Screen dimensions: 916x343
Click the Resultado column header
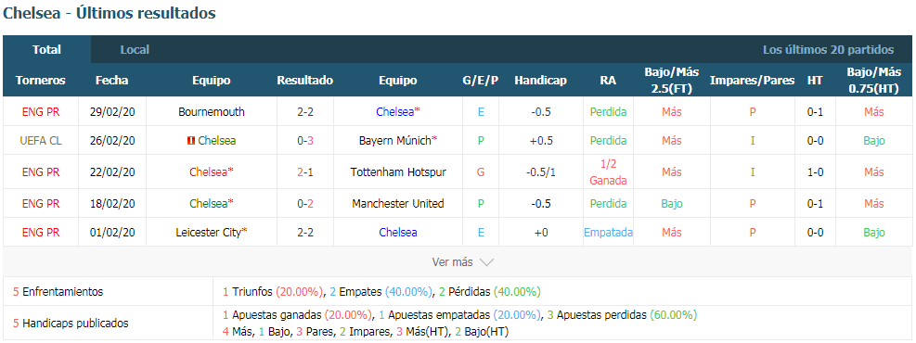click(305, 81)
